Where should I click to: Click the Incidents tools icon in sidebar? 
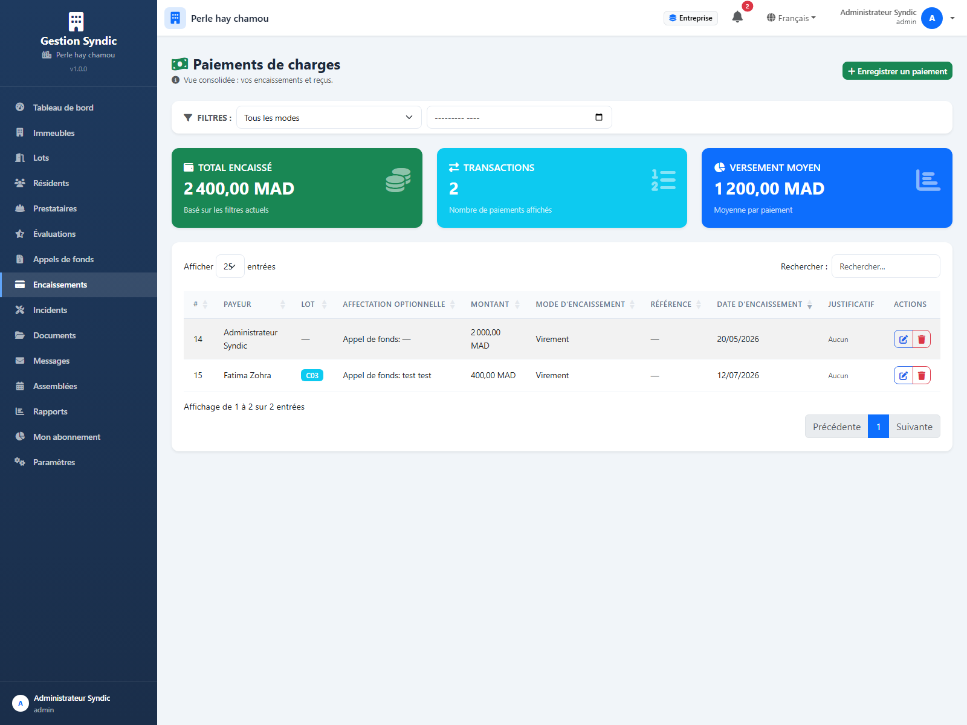point(20,310)
